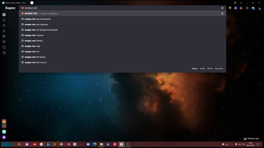Open Discord from the taskbar
Screen dimensions: 264x148
88,144
